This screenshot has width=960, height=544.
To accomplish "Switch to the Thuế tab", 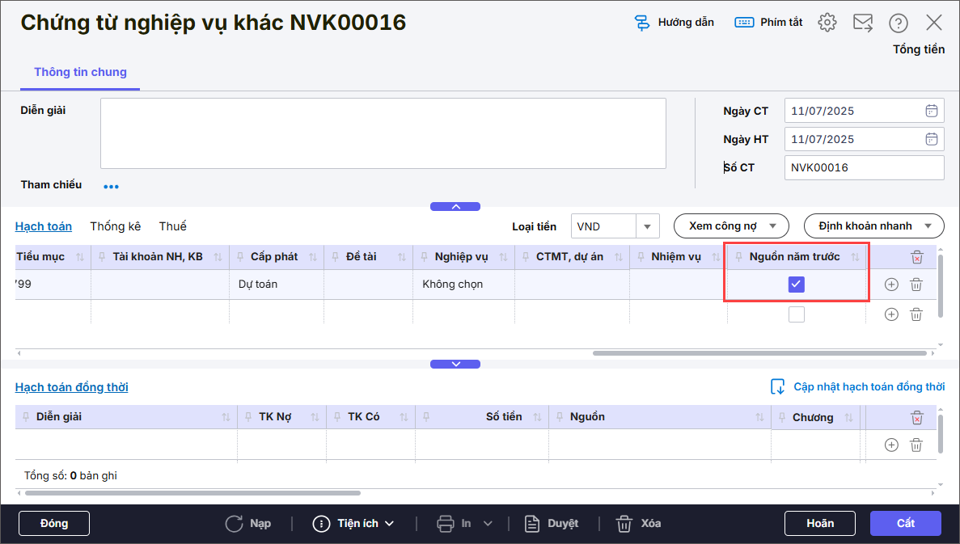I will (172, 226).
